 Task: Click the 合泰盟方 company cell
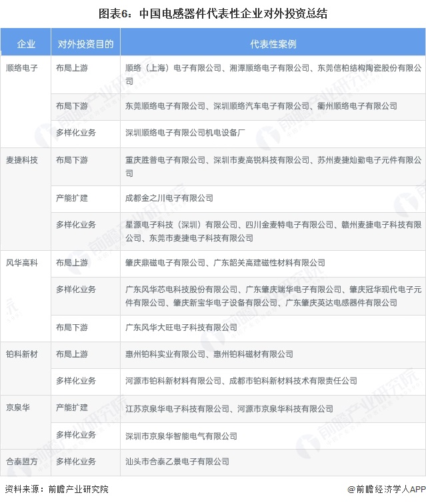(22, 462)
